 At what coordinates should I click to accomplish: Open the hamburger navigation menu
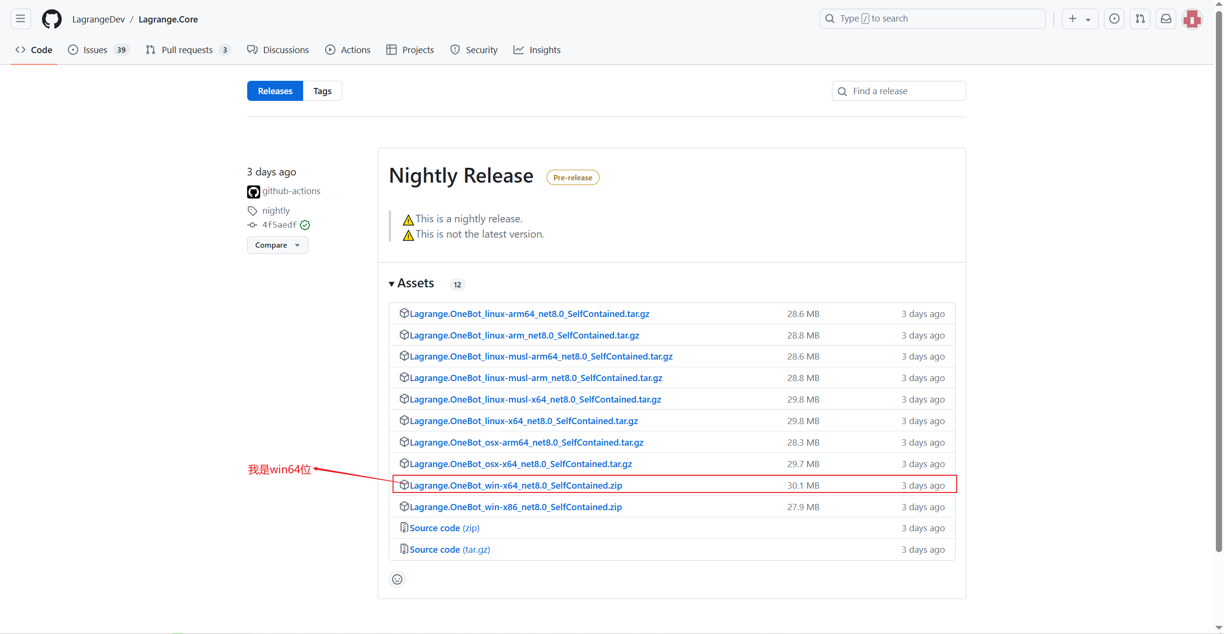(21, 19)
